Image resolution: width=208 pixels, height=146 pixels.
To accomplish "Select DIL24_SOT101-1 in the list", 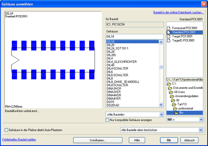I will (132, 48).
